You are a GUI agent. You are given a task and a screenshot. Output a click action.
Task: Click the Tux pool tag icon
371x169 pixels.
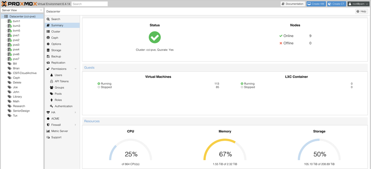pos(9,116)
